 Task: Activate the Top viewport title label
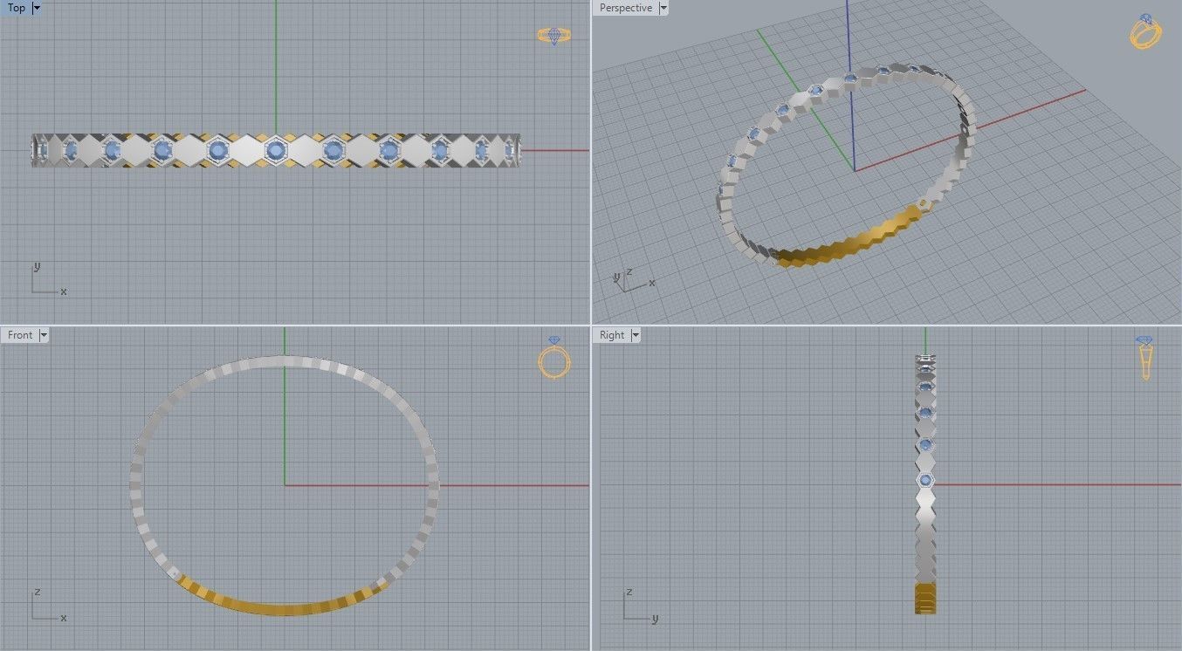point(17,8)
